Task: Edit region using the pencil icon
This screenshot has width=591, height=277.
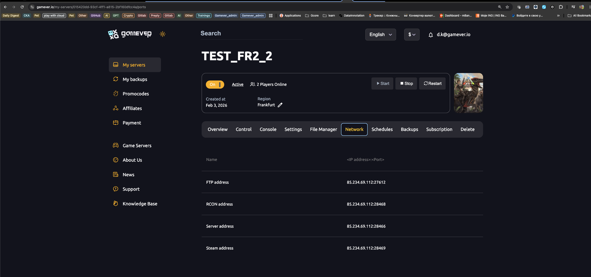Action: 280,105
